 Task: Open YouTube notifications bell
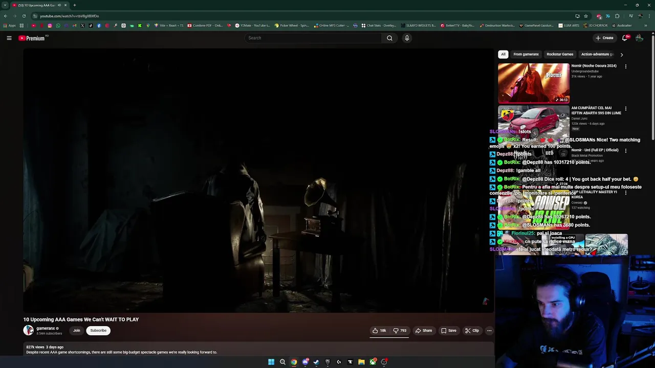[625, 38]
